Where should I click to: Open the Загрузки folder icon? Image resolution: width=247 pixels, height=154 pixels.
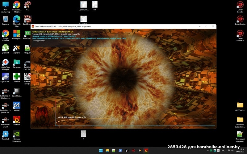pos(17,63)
